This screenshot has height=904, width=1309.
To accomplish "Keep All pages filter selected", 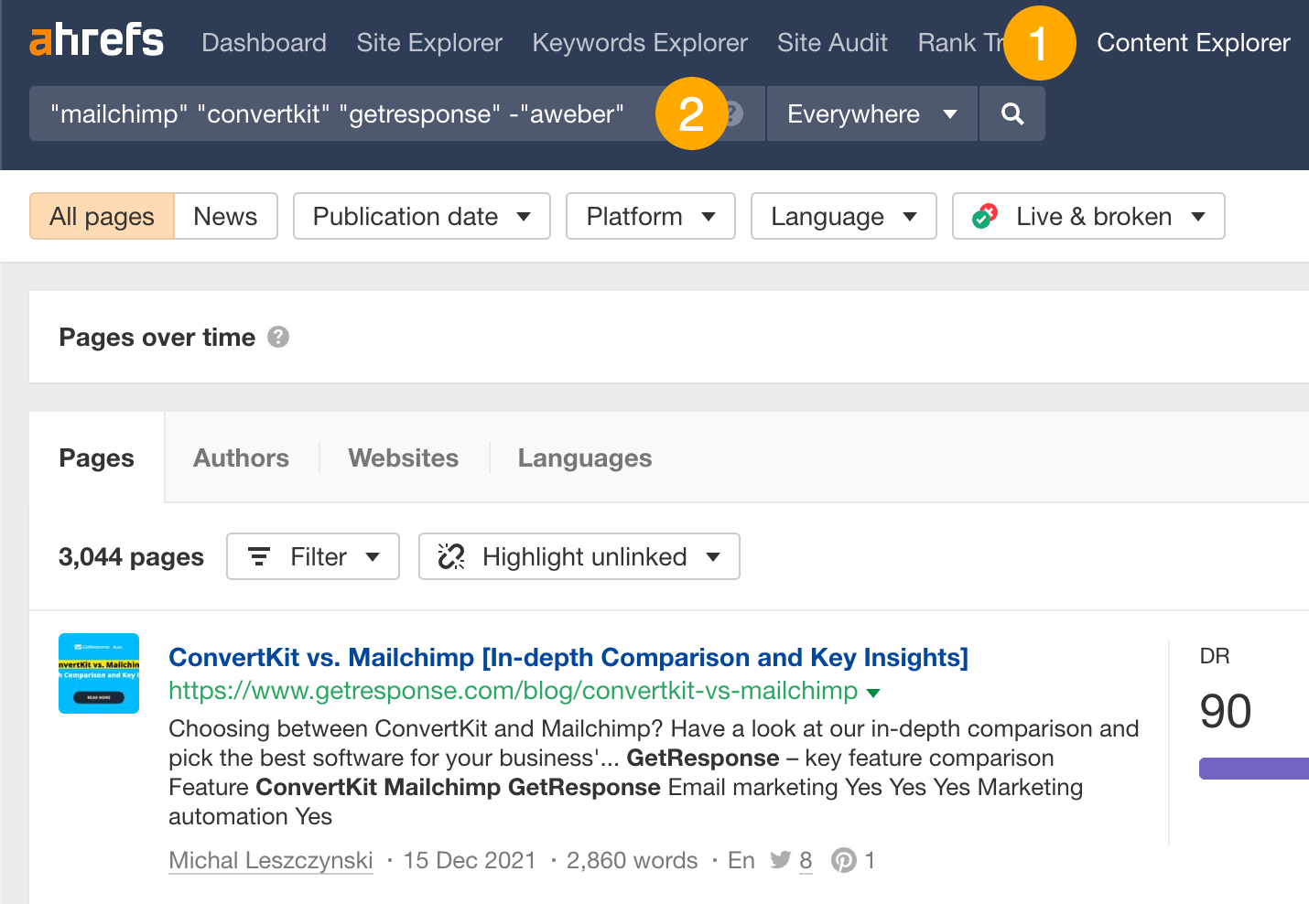I will pos(101,216).
